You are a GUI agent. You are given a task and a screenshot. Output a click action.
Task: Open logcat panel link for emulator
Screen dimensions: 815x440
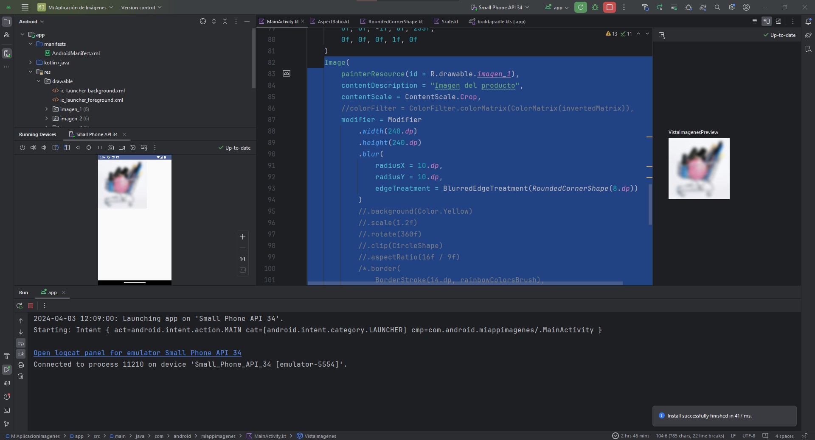tap(137, 353)
